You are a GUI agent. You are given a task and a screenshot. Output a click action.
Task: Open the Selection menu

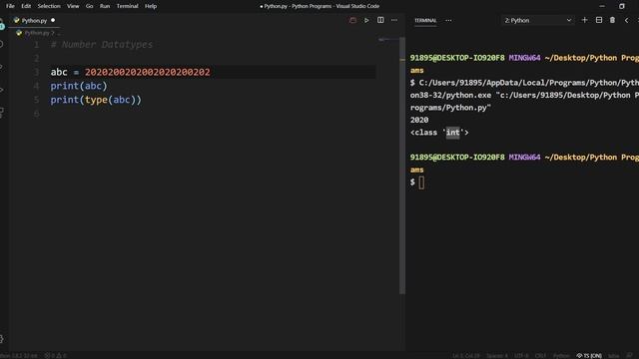[x=49, y=6]
